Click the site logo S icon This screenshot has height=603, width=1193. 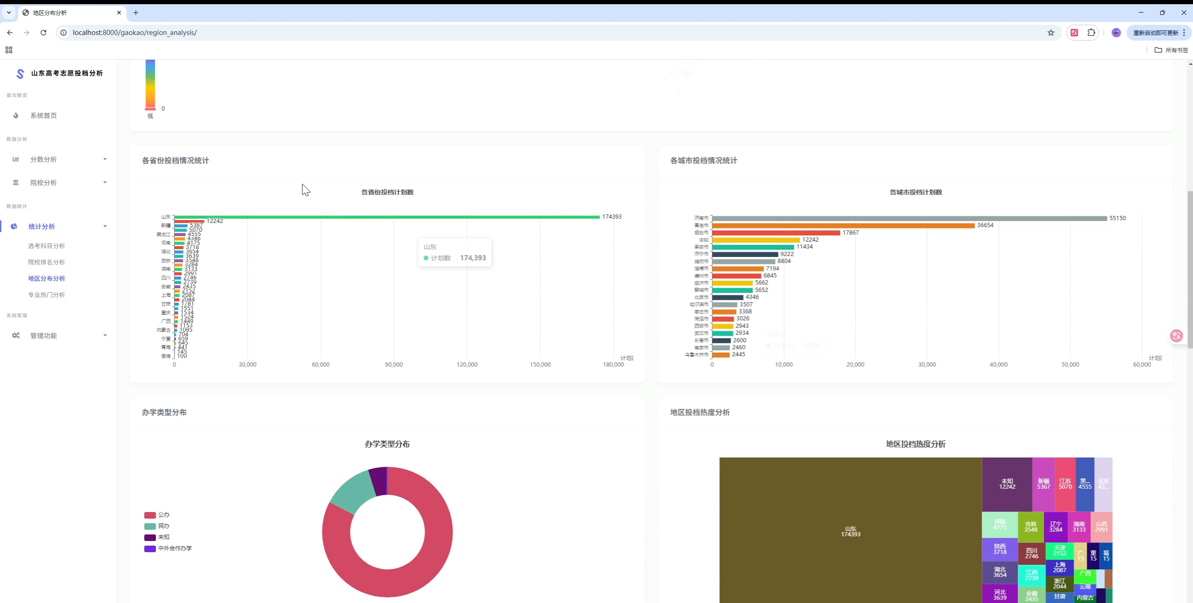coord(20,74)
